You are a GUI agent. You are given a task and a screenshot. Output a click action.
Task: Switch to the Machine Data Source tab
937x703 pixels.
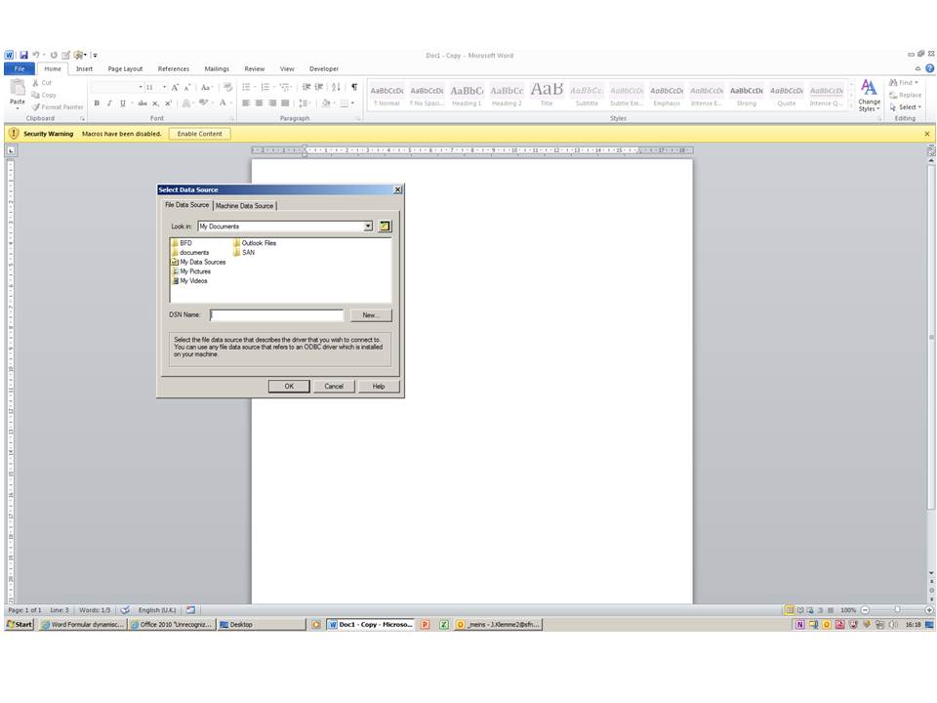[244, 206]
